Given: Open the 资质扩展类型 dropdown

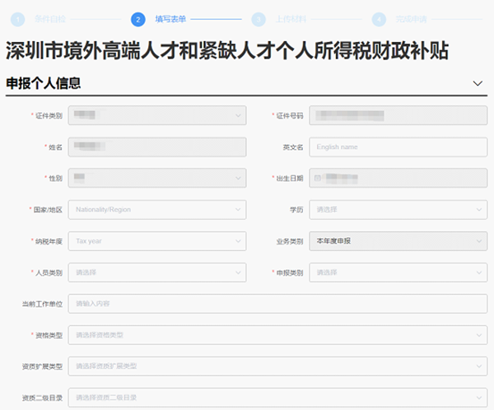Looking at the screenshot, I should (278, 366).
